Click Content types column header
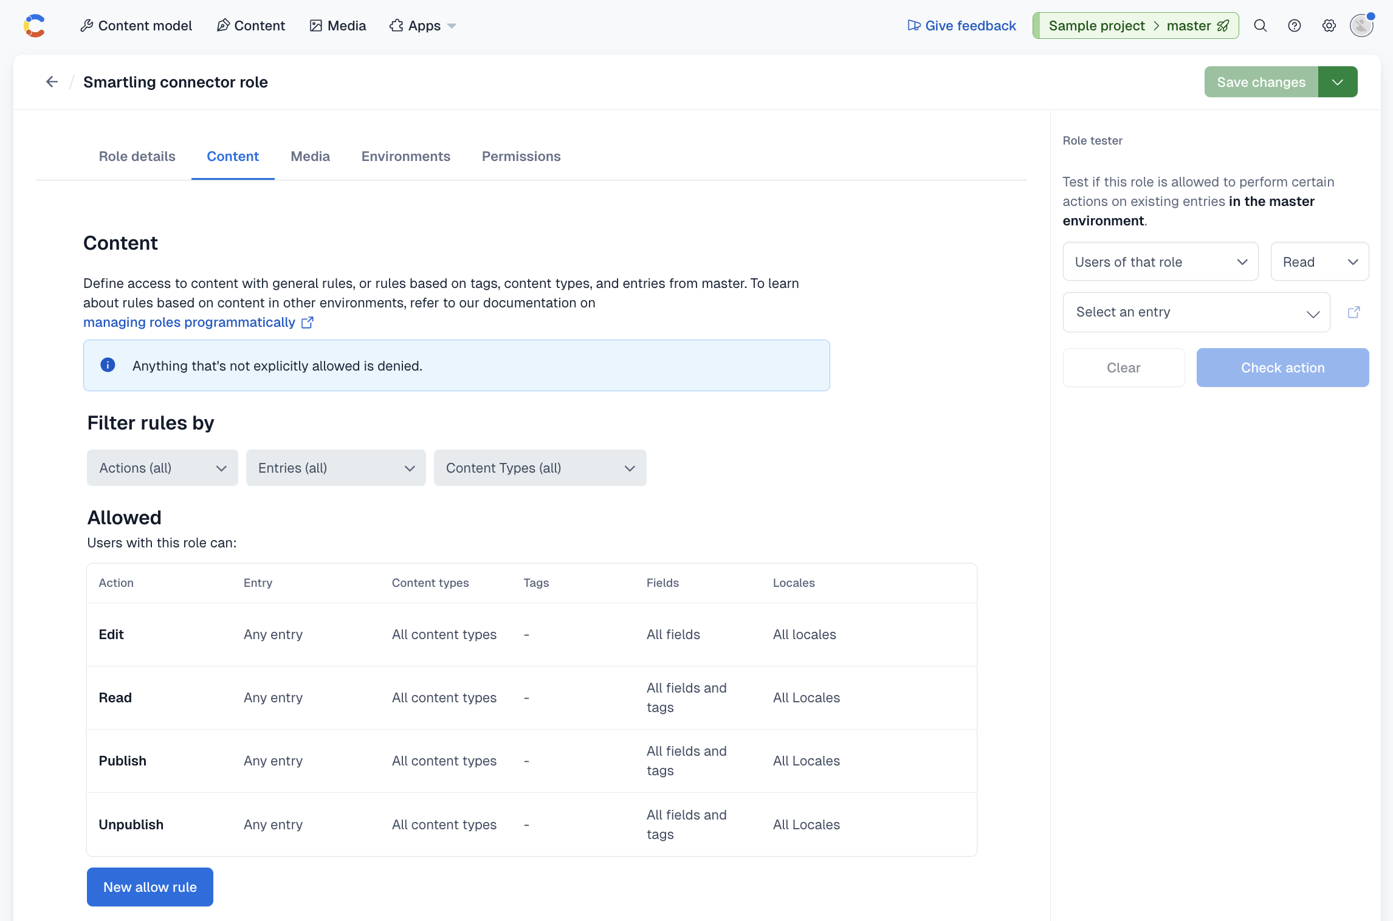The width and height of the screenshot is (1393, 921). 430,583
